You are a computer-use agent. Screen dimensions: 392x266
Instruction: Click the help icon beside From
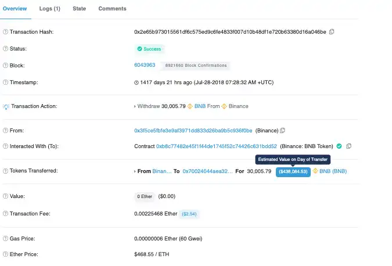click(5, 131)
